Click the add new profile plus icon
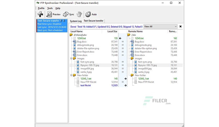Viewport: 219px width, 127px height. coord(40,14)
